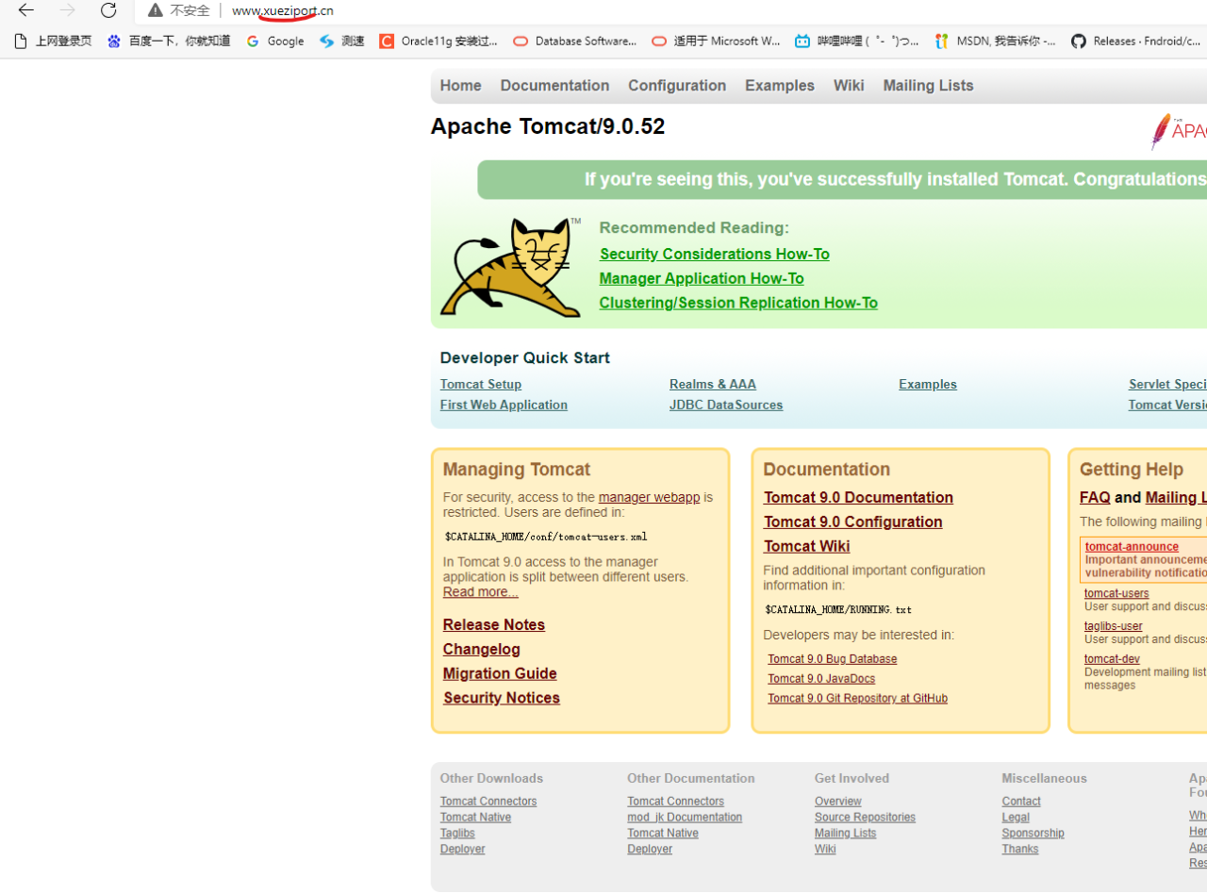The width and height of the screenshot is (1207, 894).
Task: Open the manager webapp link
Action: (649, 497)
